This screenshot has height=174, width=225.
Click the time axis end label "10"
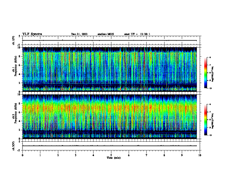pos(200,155)
